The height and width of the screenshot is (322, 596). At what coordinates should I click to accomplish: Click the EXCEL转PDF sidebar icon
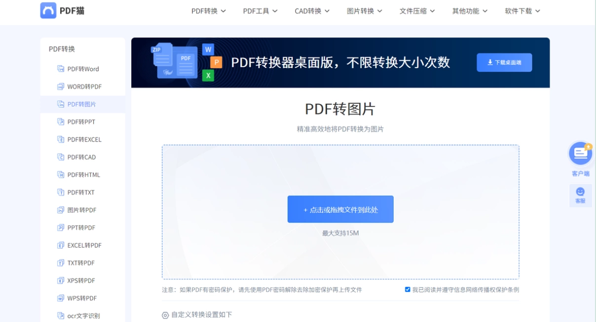click(61, 245)
